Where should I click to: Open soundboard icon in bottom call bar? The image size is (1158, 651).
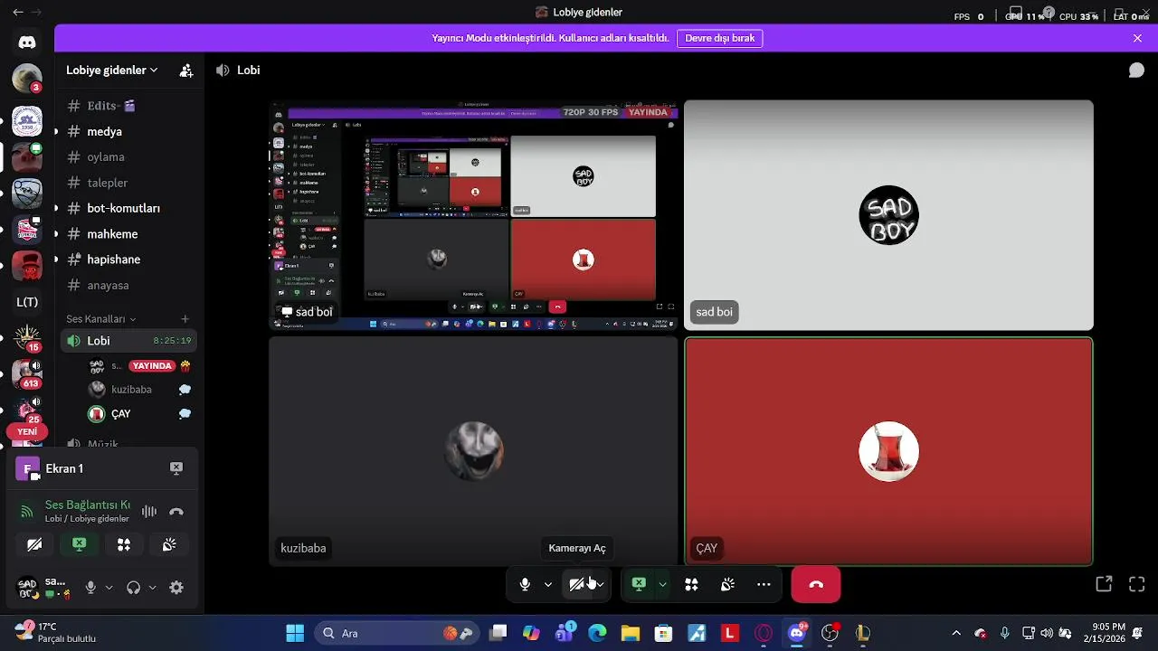(727, 585)
